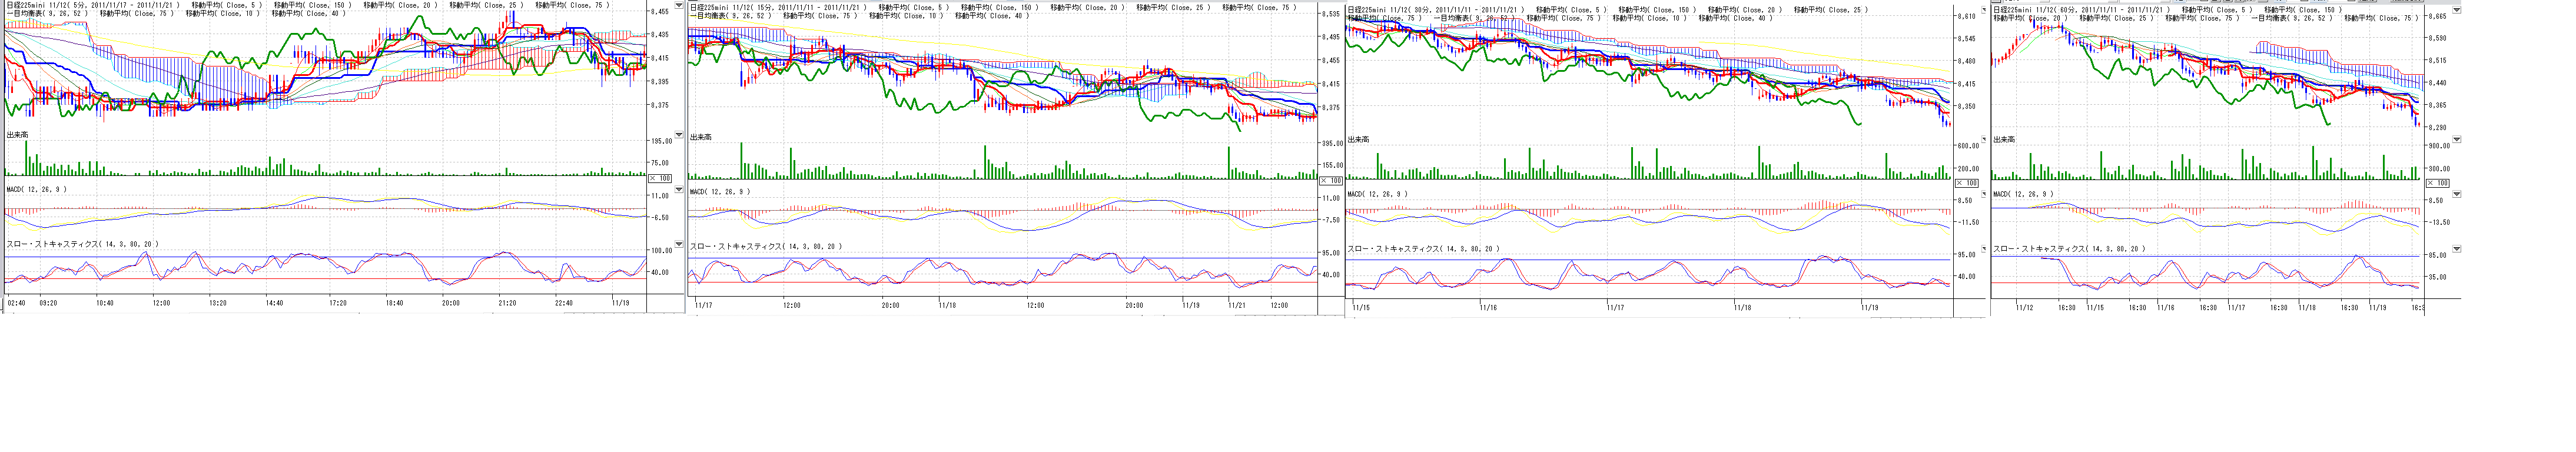Image resolution: width=2576 pixels, height=452 pixels.
Task: Click the ×100 volume scale on 5-minute chart
Action: tap(660, 178)
